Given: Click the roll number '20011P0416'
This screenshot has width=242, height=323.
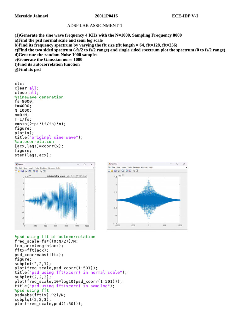Looking at the screenshot, I should [106, 16].
